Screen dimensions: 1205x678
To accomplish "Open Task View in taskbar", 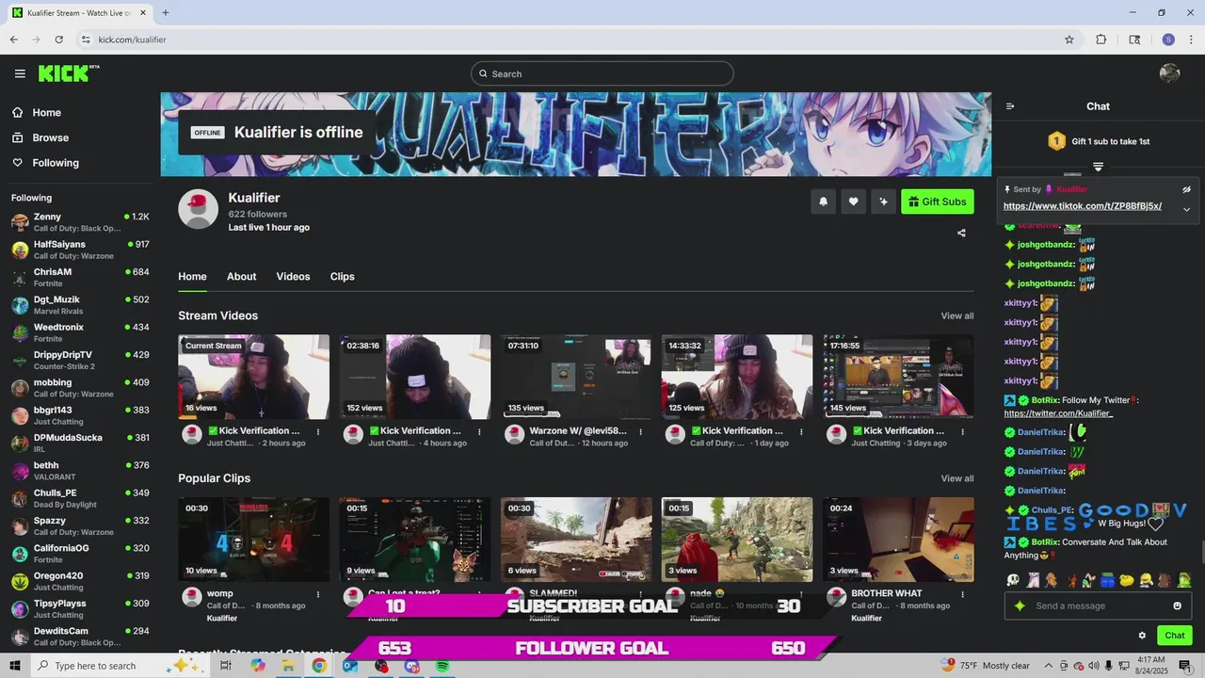I will pos(226,666).
